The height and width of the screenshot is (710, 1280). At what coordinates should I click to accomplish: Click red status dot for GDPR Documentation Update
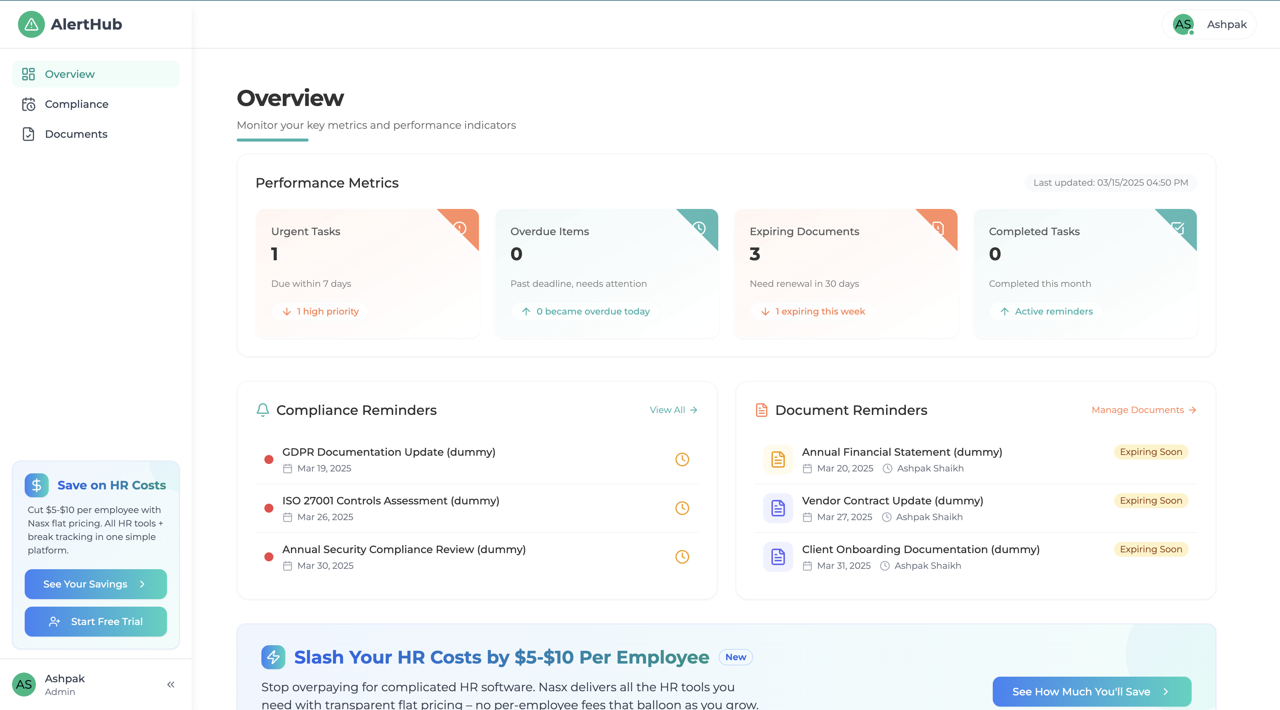(x=269, y=459)
